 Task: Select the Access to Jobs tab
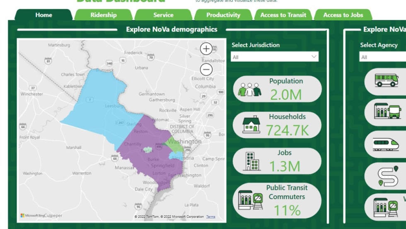[x=343, y=15]
